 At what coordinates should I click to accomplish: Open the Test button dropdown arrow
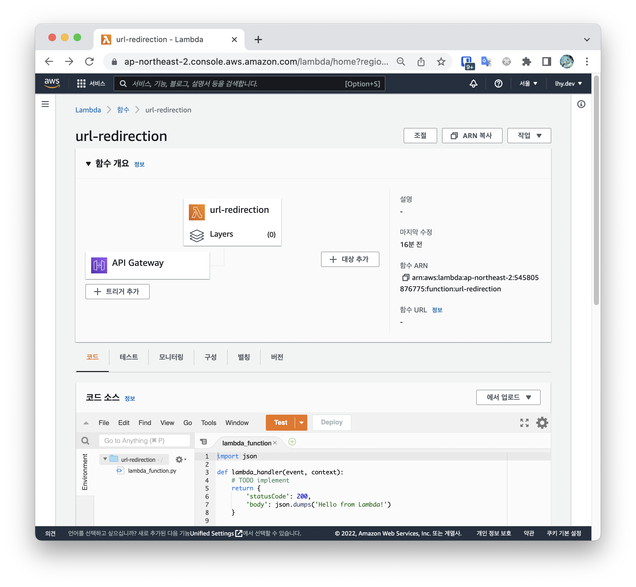301,423
